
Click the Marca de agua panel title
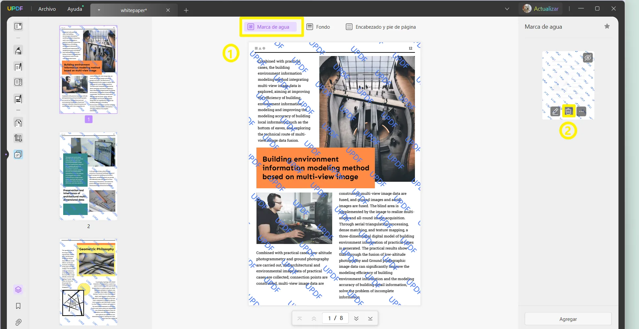(x=543, y=27)
